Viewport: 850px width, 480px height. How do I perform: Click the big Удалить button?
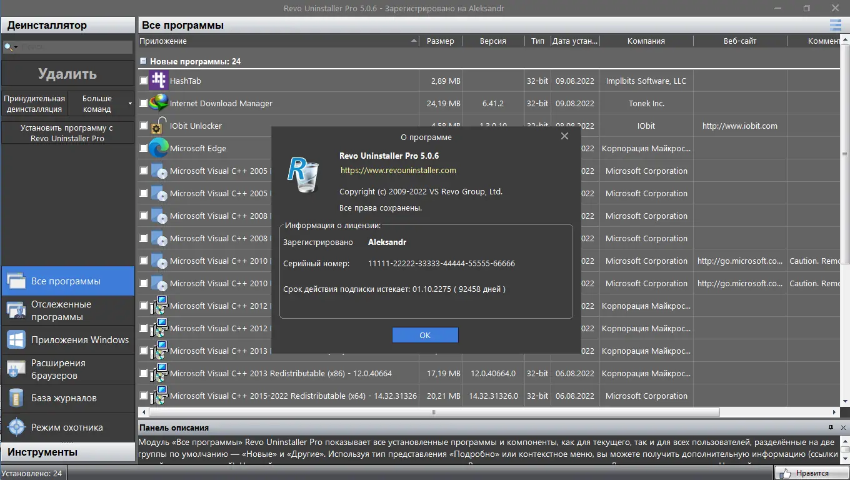pos(67,74)
